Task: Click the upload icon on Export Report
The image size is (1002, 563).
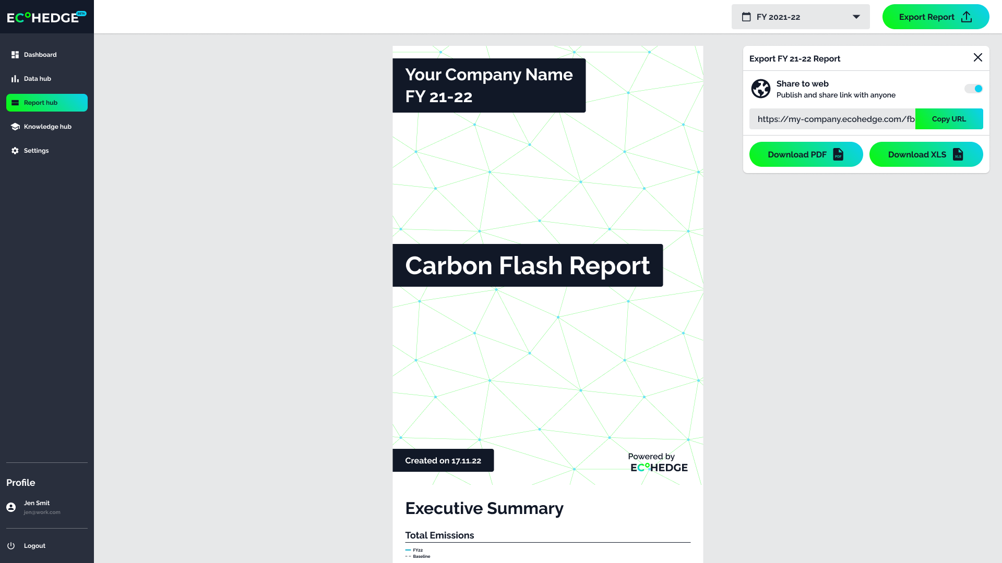Action: [967, 17]
